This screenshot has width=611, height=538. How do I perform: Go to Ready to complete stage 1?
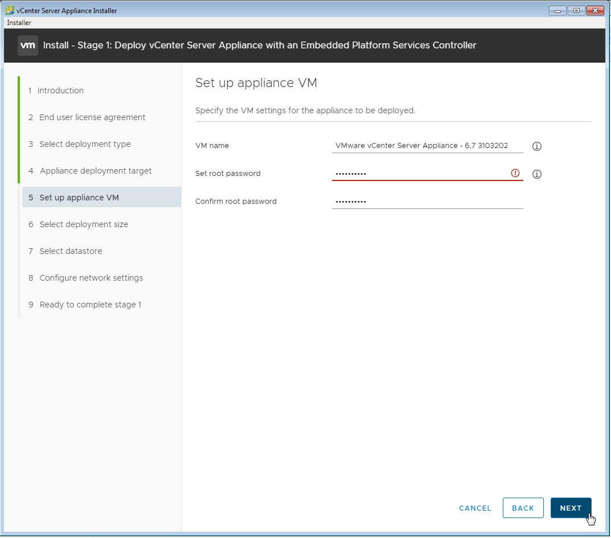90,305
